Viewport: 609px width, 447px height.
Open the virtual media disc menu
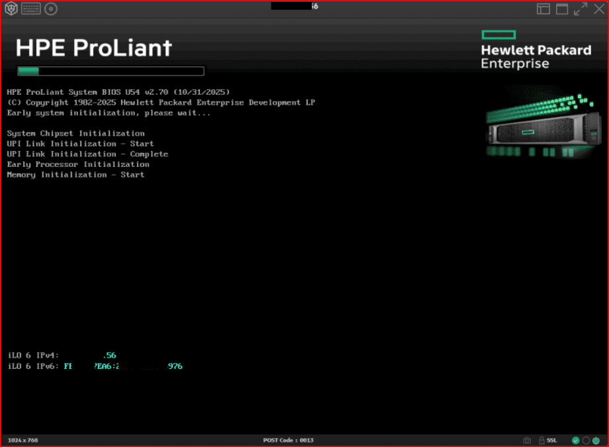click(x=51, y=9)
